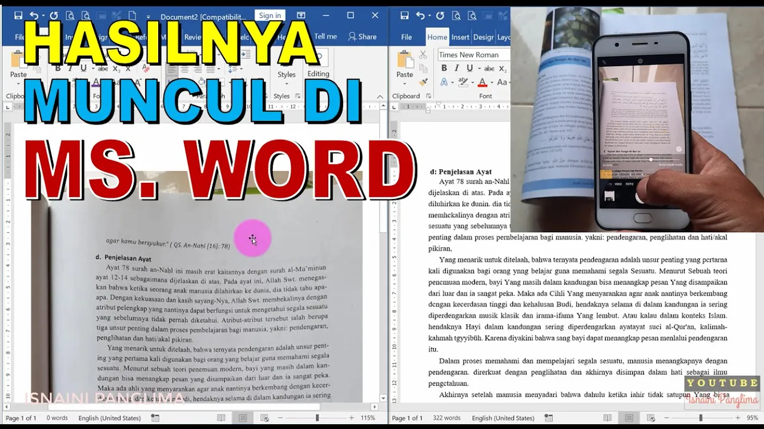Viewport: 764px width, 429px height.
Task: Zoom out with minus in left status bar
Action: click(281, 418)
